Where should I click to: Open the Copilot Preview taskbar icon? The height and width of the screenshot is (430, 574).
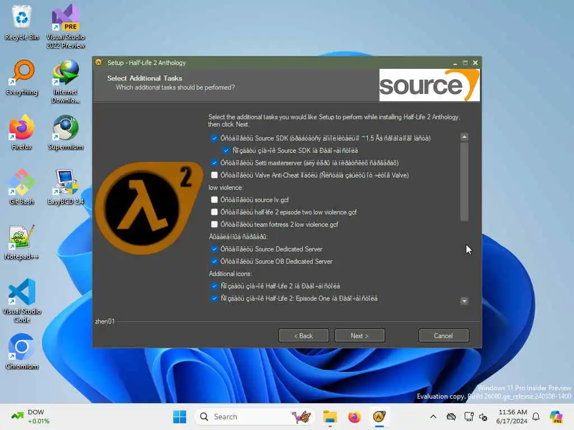click(x=556, y=417)
